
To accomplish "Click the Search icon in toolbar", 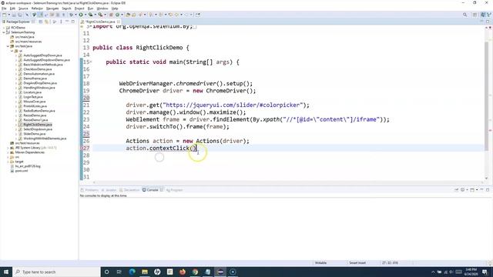I will click(x=464, y=15).
